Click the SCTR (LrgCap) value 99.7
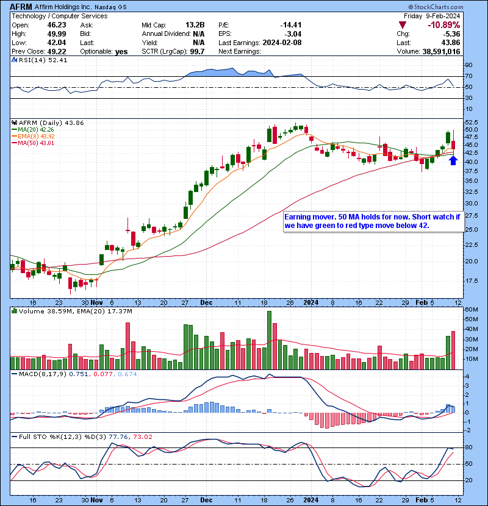The image size is (488, 506). (x=197, y=52)
